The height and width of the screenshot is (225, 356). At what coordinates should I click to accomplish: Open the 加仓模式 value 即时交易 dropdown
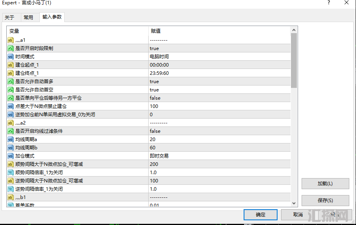159,156
